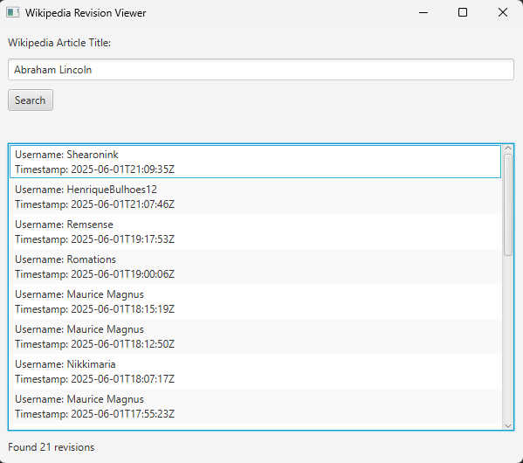The image size is (523, 463).
Task: Select the Romations revision entry
Action: [255, 266]
